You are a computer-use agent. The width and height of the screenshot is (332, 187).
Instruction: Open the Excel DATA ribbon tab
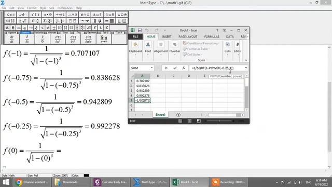(x=230, y=37)
